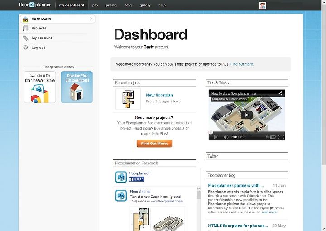
Task: Click the Dashboard sidebar icon
Action: point(25,19)
